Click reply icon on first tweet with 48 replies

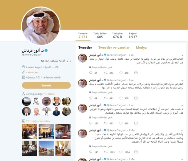91,73
